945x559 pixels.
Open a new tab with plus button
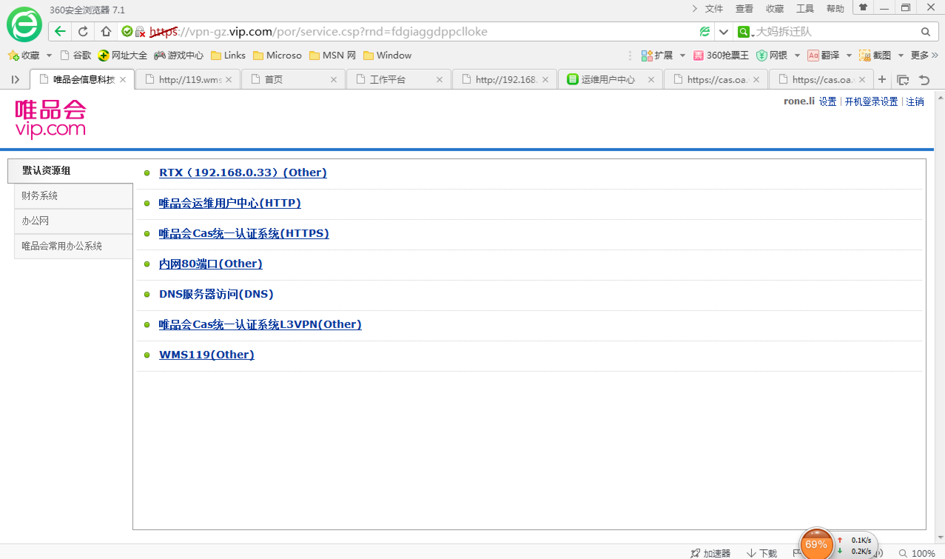(x=882, y=80)
